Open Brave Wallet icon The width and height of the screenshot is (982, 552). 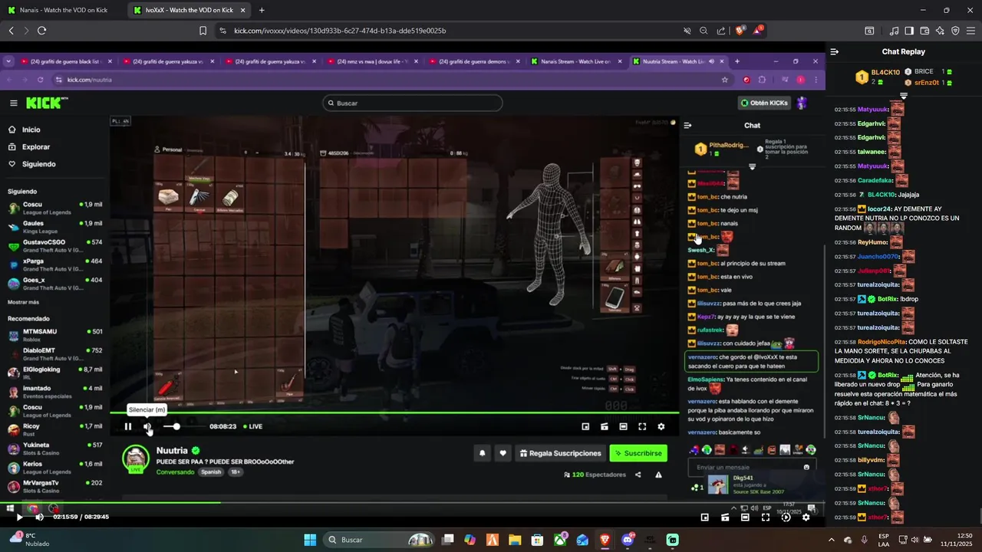point(924,31)
